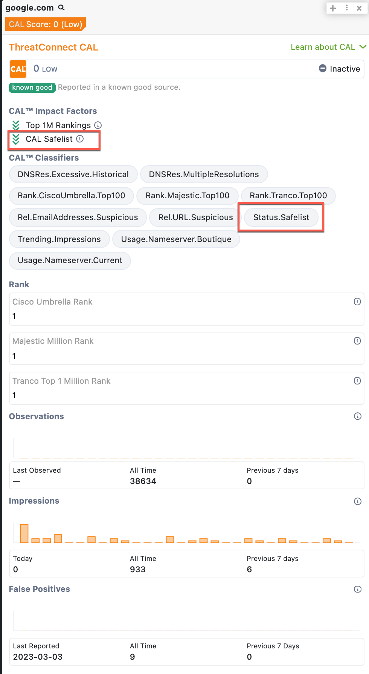Select Rank.Majestic.Top100 classifier
The width and height of the screenshot is (369, 674).
click(188, 196)
